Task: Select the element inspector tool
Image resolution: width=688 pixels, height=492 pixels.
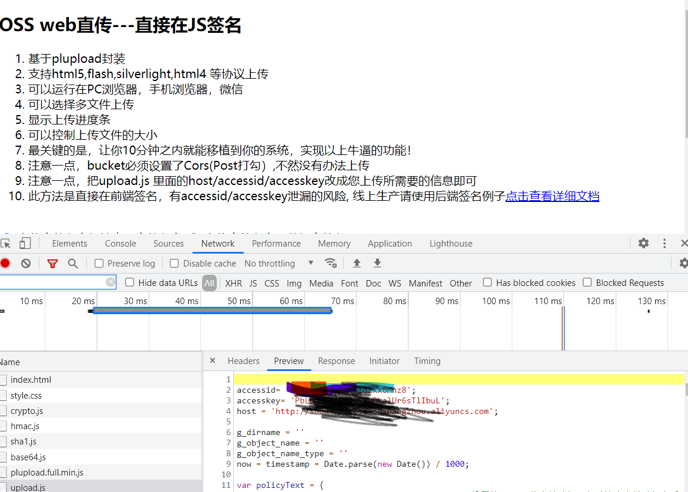Action: coord(7,242)
